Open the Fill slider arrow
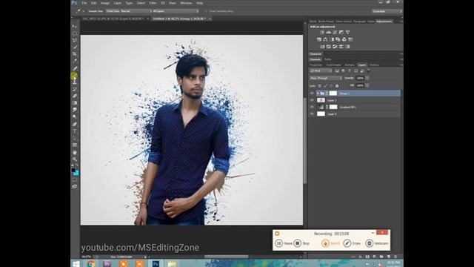Viewport: 474px width, 267px height. [x=367, y=86]
